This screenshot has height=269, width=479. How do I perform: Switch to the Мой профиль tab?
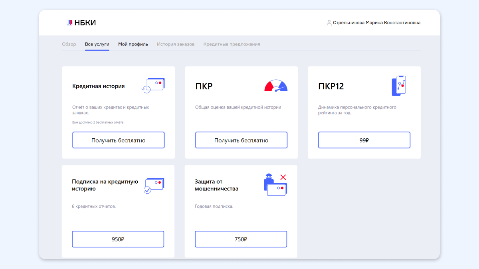pos(133,44)
